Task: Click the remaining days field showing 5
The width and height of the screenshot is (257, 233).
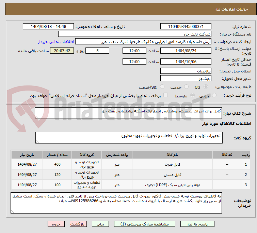Action: point(97,51)
